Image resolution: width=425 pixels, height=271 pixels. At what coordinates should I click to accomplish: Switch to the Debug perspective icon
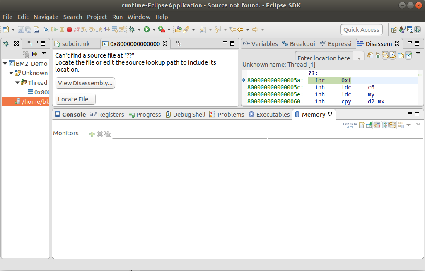(x=418, y=29)
